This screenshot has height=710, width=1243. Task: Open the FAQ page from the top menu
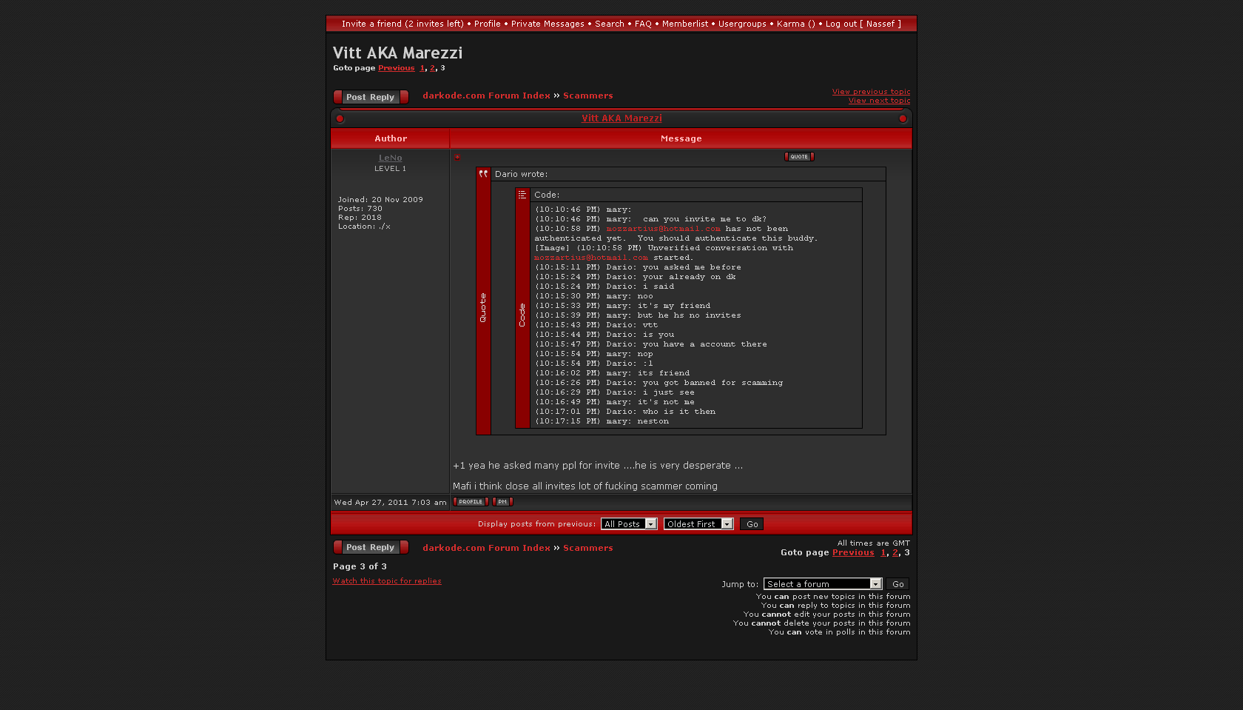click(643, 24)
